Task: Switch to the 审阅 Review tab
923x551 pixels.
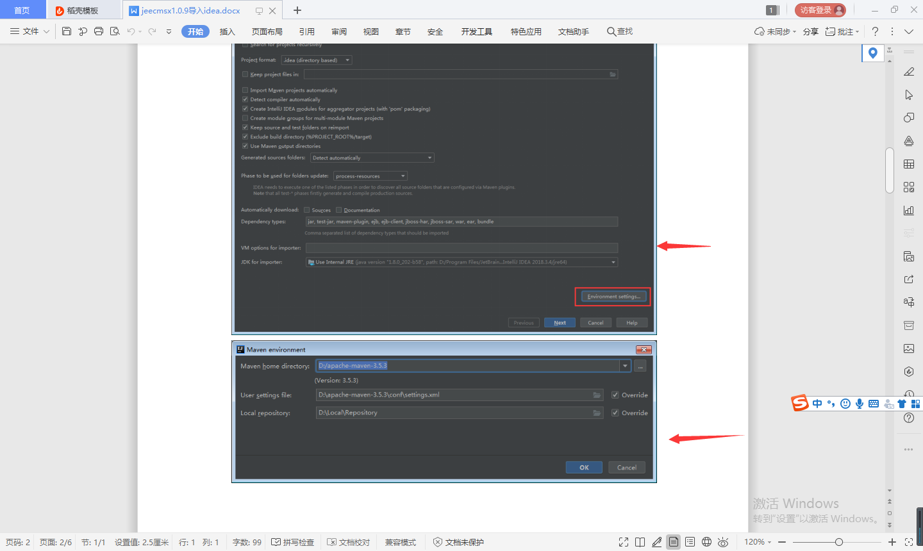Action: point(339,31)
